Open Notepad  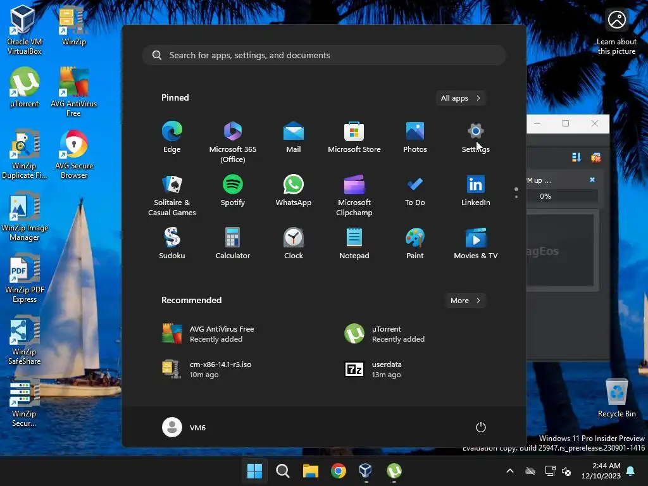354,244
